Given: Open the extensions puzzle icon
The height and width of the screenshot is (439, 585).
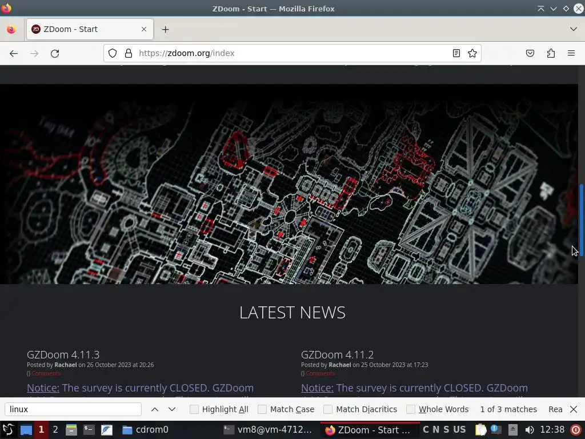Looking at the screenshot, I should click(x=551, y=53).
